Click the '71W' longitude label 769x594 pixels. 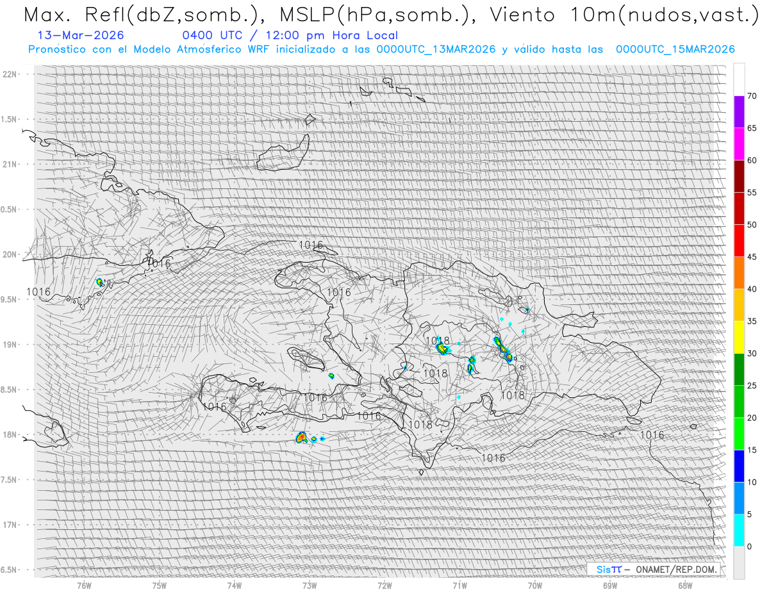coord(459,585)
